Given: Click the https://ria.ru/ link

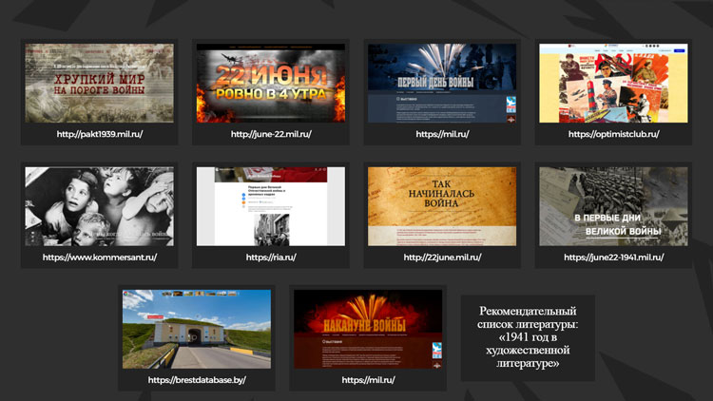Looking at the screenshot, I should tap(271, 258).
